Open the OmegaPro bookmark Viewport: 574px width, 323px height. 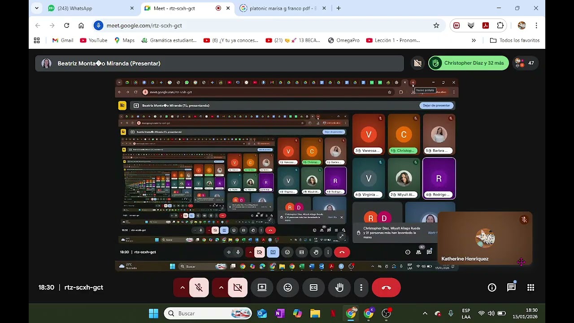[x=344, y=40]
